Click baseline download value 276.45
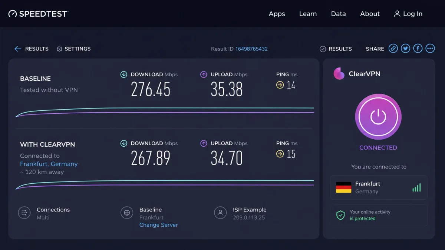This screenshot has width=445, height=250. (151, 89)
